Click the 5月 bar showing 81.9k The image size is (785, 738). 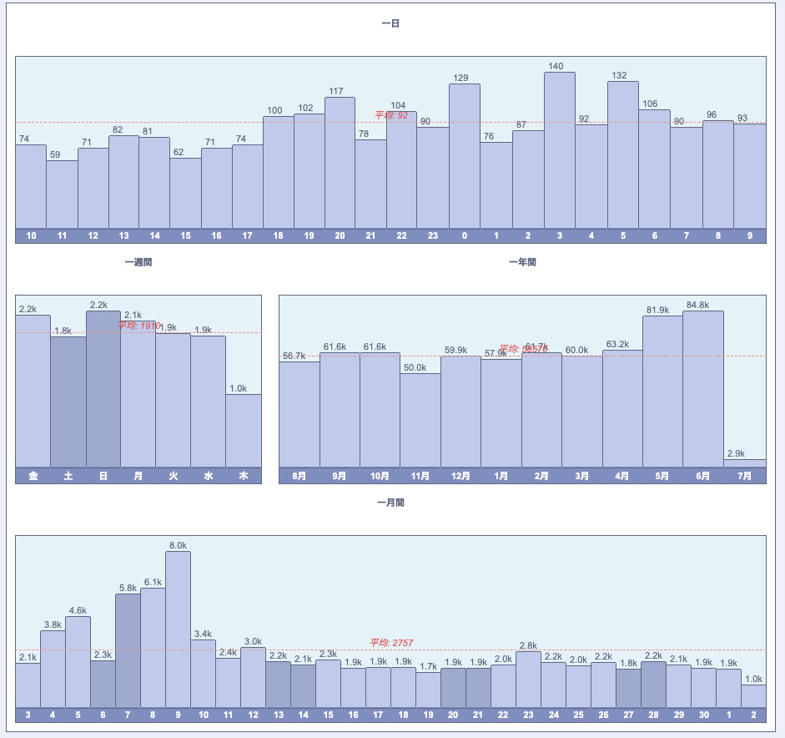662,392
